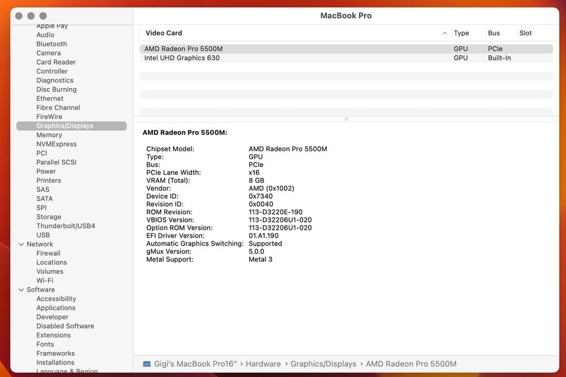
Task: Select Wi-Fi under Network
Action: pyautogui.click(x=45, y=281)
